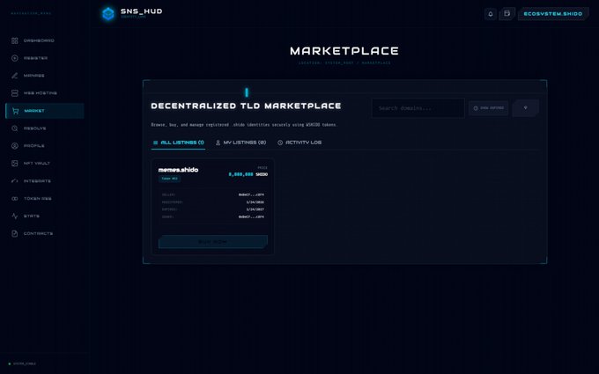599x374 pixels.
Task: Switch to the All Listings tab
Action: point(178,143)
